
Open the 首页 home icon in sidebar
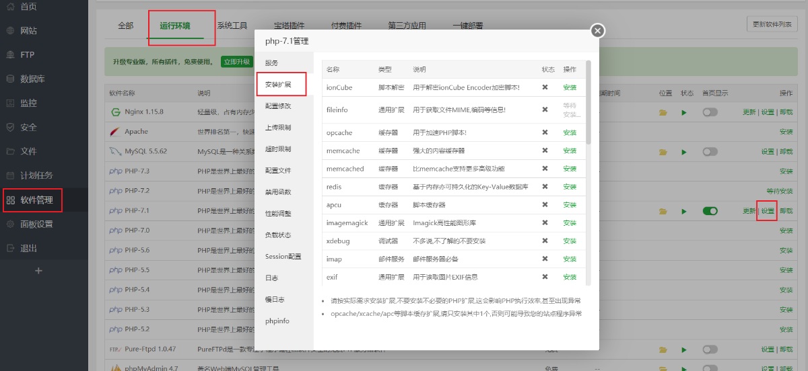[10, 7]
